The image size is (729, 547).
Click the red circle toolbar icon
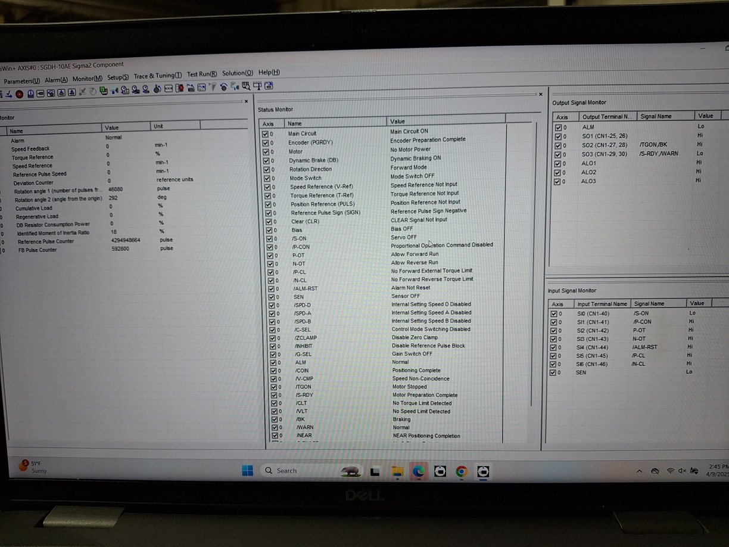coord(19,94)
